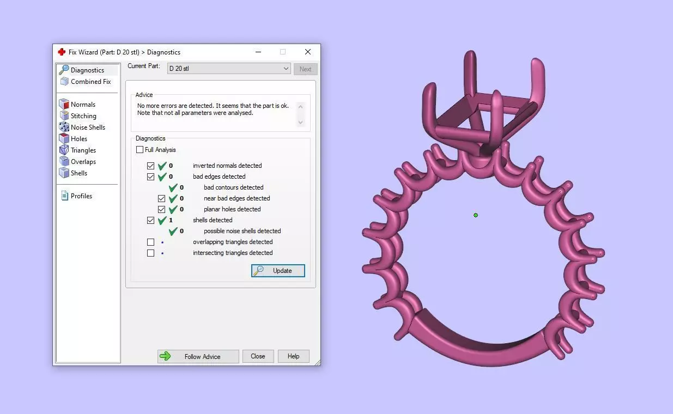Open the Current Part dropdown

(229, 69)
